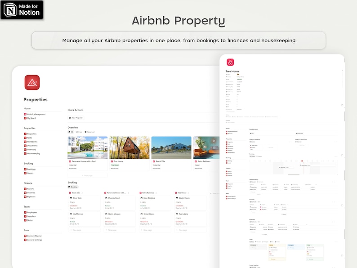Click the red today marker on the booking timeline
Image resolution: width=357 pixels, height=268 pixels.
coord(302,161)
